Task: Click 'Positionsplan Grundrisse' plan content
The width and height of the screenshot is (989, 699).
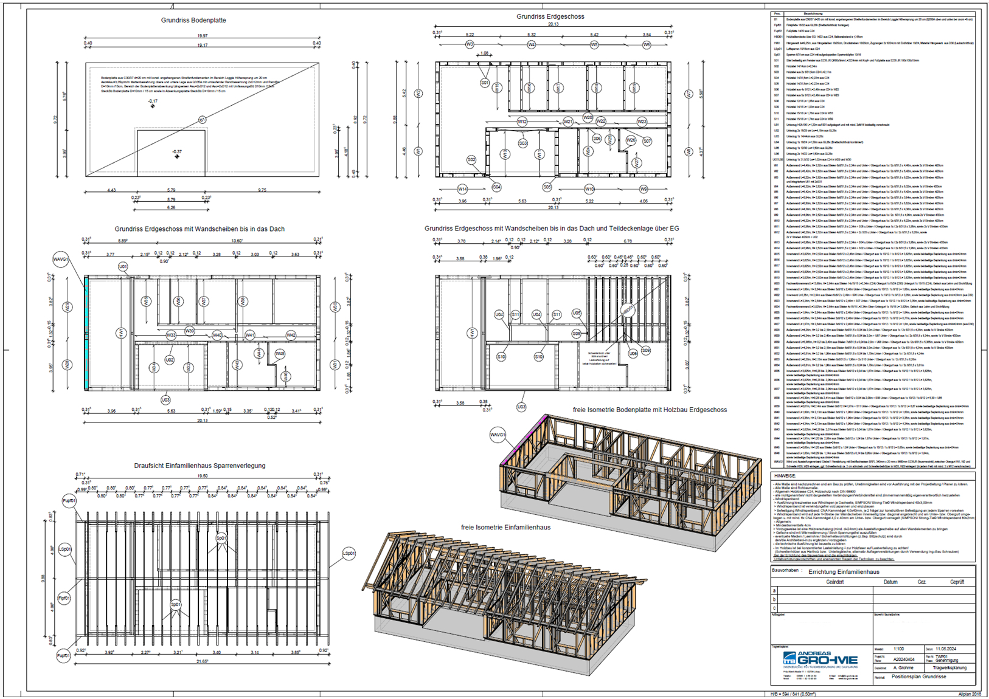Action: tap(919, 677)
